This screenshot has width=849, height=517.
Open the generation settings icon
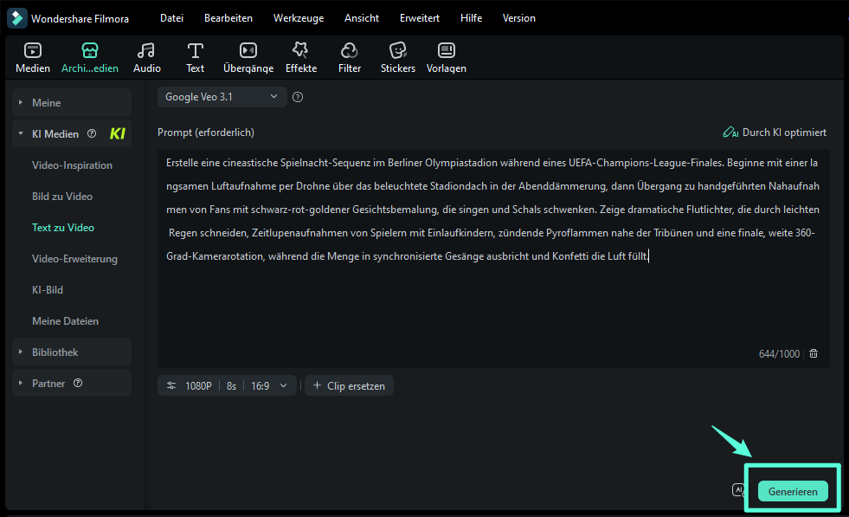[x=170, y=385]
